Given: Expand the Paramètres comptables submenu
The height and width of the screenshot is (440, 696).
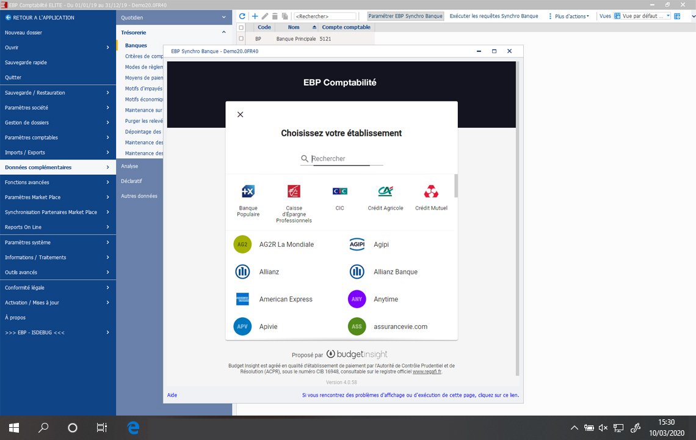Looking at the screenshot, I should click(x=57, y=137).
